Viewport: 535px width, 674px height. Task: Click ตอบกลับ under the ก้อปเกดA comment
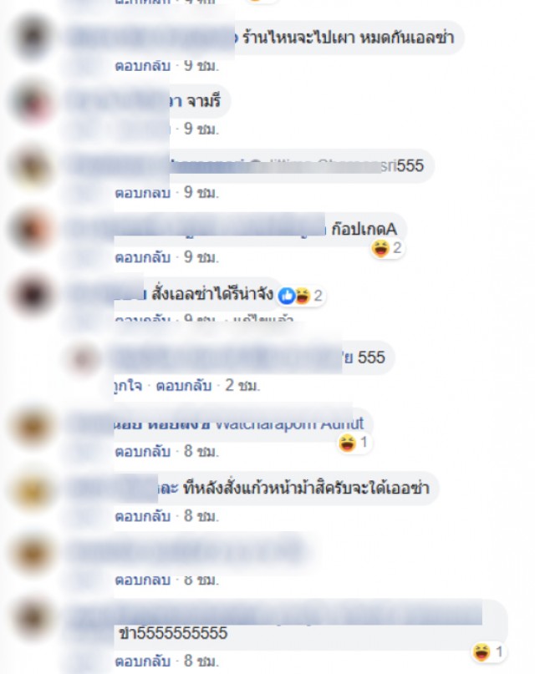tap(143, 257)
